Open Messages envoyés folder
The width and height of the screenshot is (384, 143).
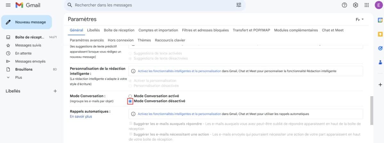tap(30, 61)
